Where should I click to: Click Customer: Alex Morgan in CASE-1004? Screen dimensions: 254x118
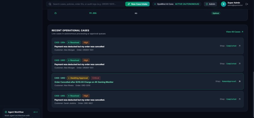[65, 50]
